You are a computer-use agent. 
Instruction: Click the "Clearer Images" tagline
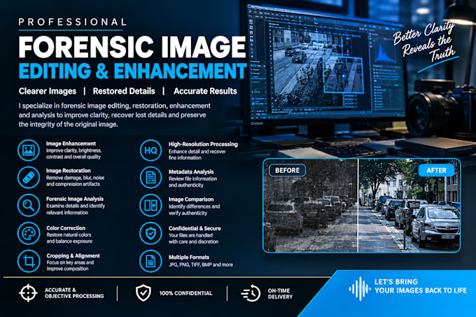(x=48, y=91)
